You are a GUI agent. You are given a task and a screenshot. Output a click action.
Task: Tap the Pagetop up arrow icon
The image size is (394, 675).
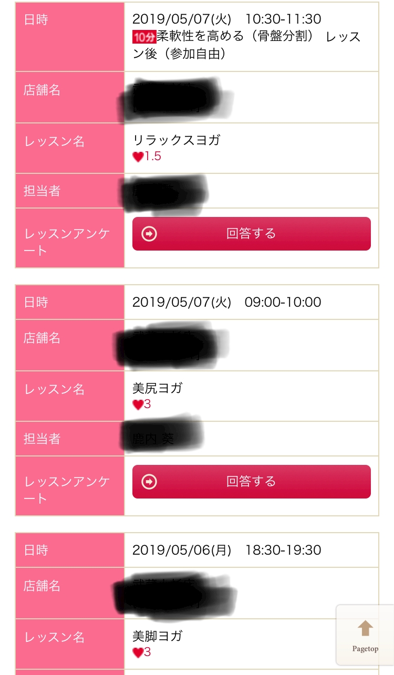point(365,628)
